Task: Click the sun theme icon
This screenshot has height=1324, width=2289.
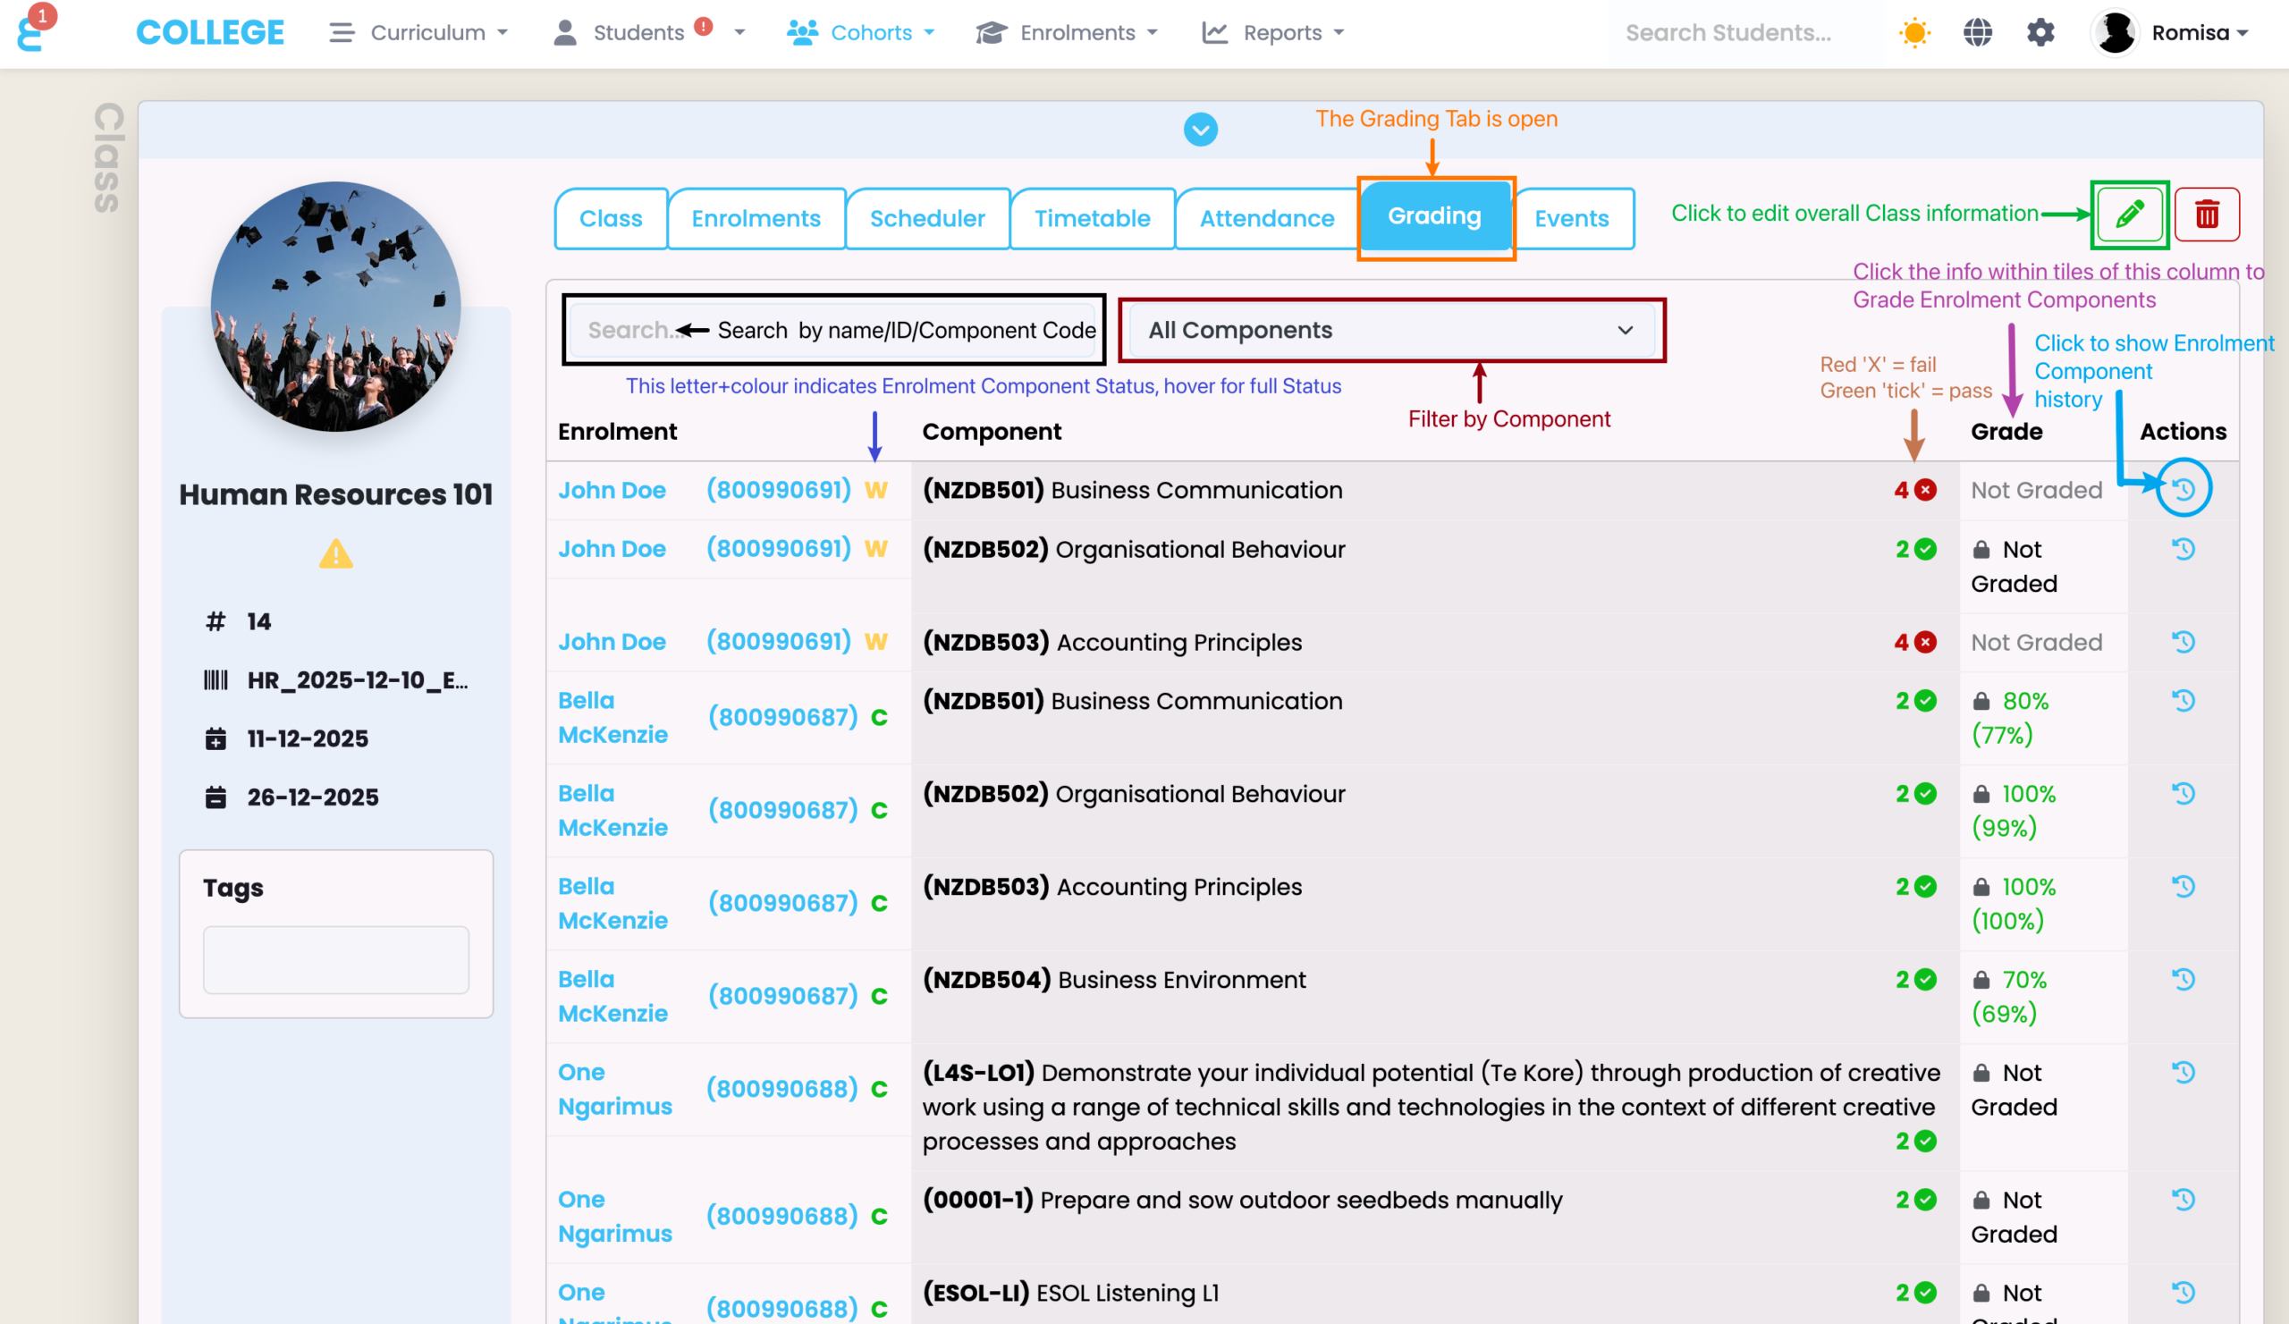Action: pos(1913,33)
